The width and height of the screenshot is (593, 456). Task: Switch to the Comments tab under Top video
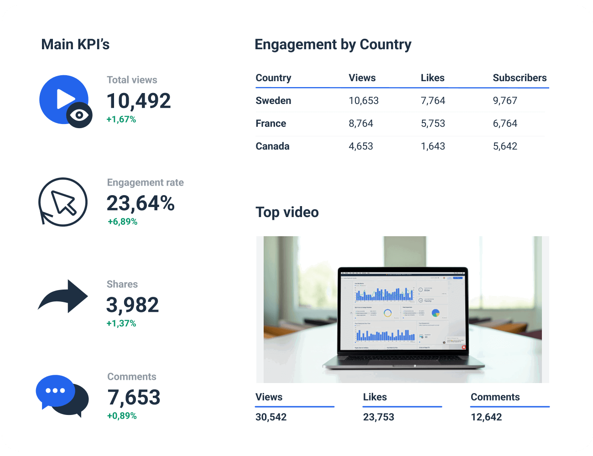coord(495,397)
